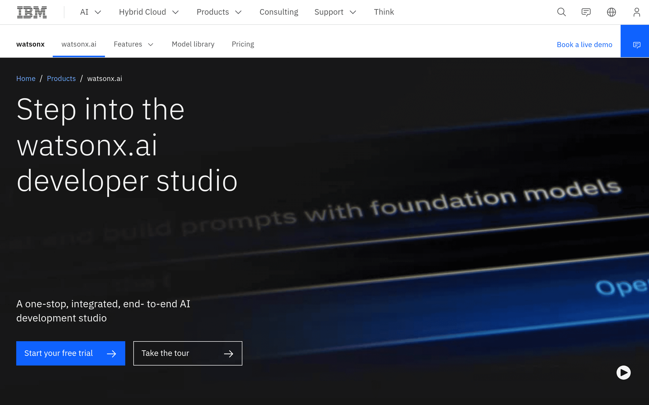The image size is (649, 405).
Task: Expand the top Products menu
Action: click(x=219, y=12)
